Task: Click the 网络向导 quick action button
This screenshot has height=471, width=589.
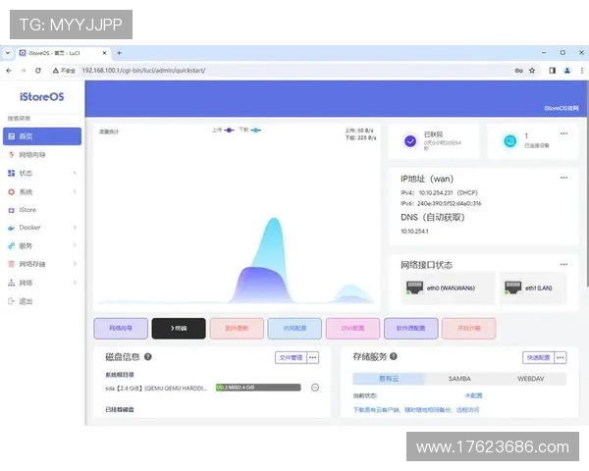Action: [x=121, y=329]
